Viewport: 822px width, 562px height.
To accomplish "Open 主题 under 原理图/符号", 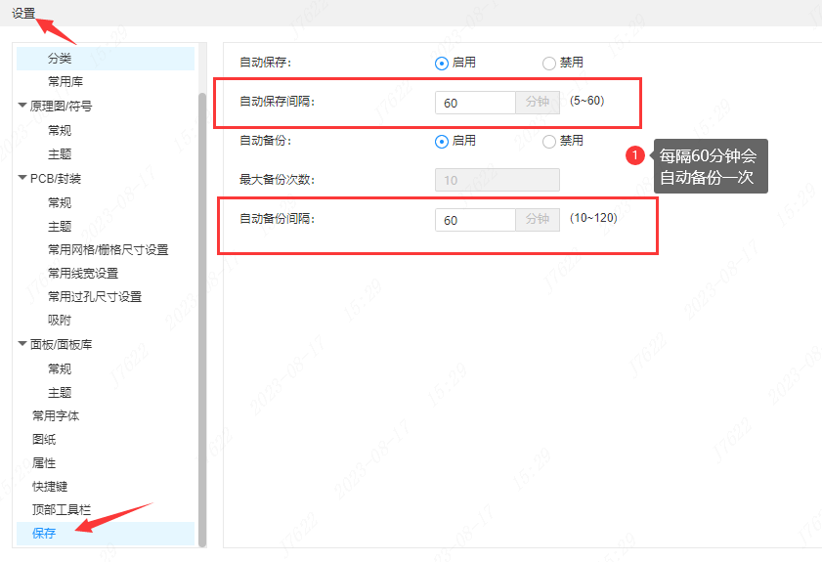I will (60, 154).
